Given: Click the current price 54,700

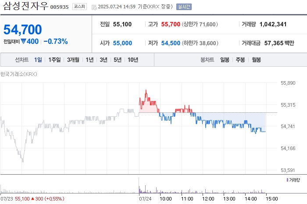Looking at the screenshot, I should click(x=23, y=29).
